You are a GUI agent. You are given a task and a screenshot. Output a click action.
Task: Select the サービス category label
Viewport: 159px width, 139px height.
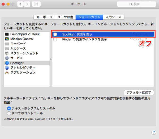tap(16, 58)
